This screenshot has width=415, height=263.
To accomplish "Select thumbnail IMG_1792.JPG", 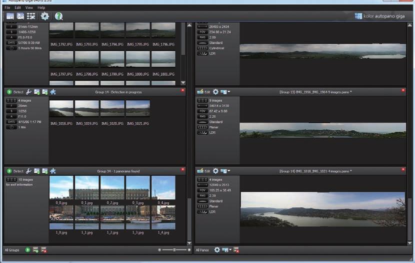I will click(61, 30).
